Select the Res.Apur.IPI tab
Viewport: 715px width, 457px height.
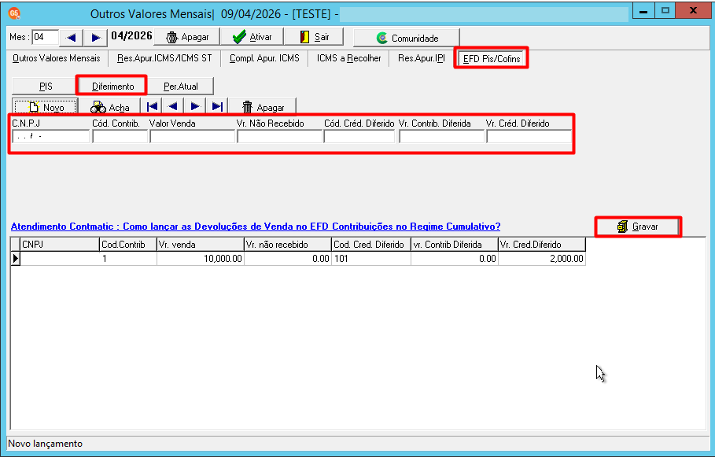pos(422,58)
